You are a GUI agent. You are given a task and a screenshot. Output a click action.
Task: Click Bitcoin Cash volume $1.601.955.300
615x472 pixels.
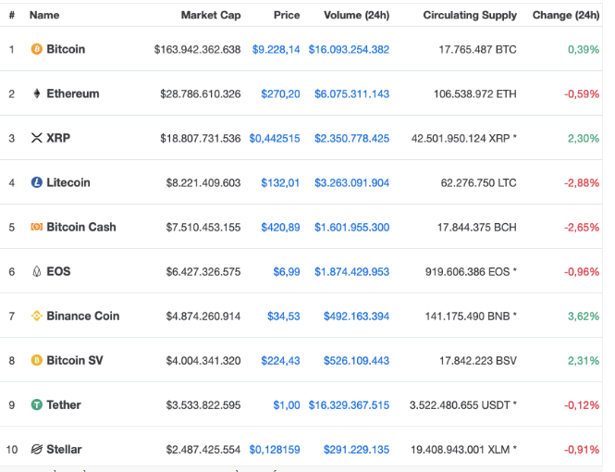[351, 227]
